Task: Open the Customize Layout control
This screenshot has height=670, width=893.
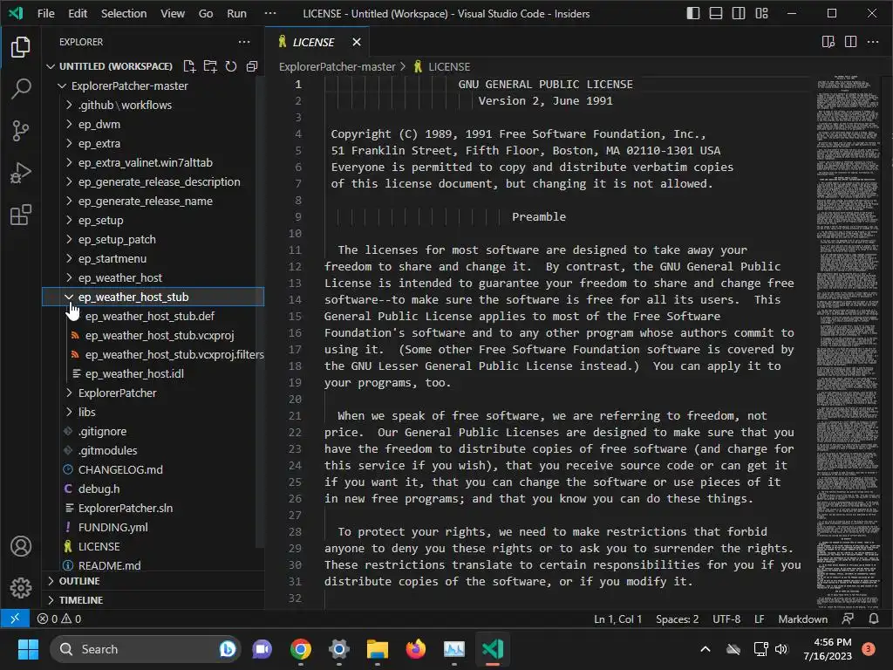Action: coord(762,13)
